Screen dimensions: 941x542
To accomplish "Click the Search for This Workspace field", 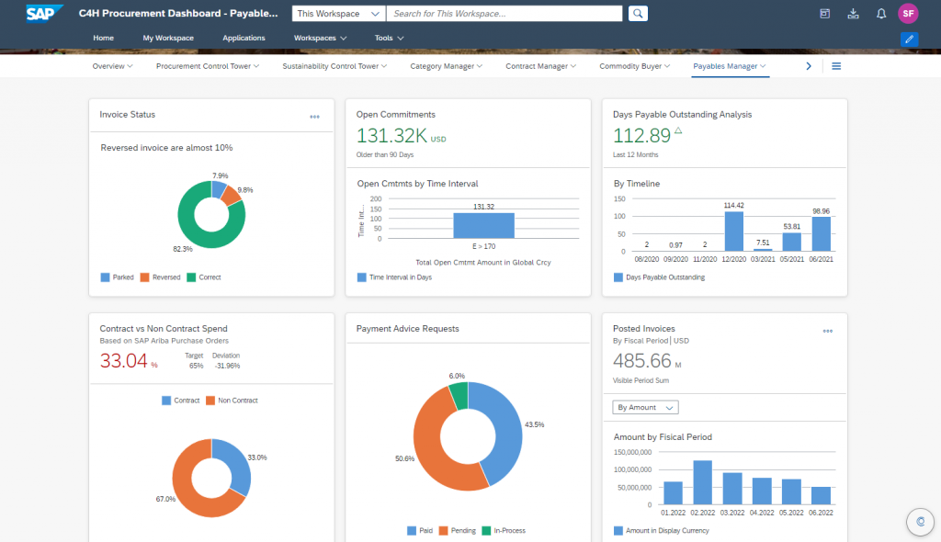I will pyautogui.click(x=505, y=14).
